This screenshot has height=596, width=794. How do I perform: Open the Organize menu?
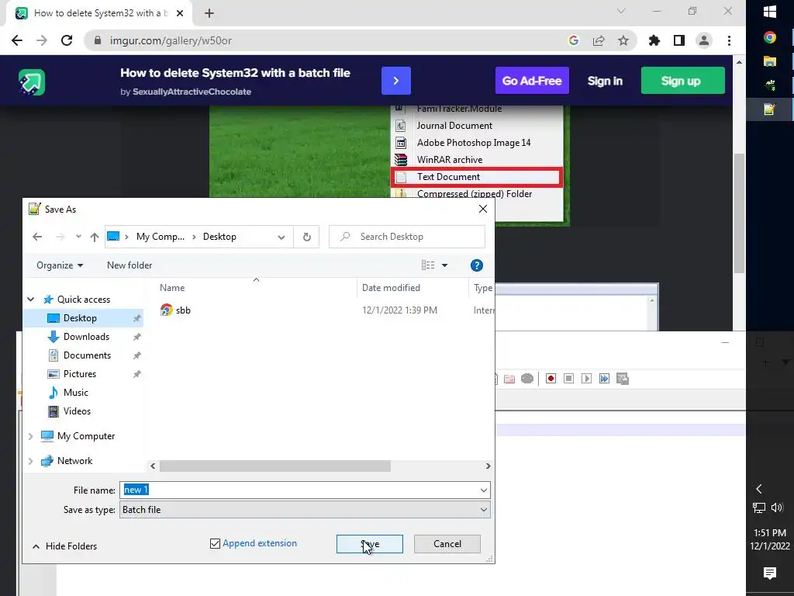coord(59,265)
